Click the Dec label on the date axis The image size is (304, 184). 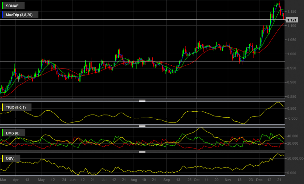pos(259,180)
